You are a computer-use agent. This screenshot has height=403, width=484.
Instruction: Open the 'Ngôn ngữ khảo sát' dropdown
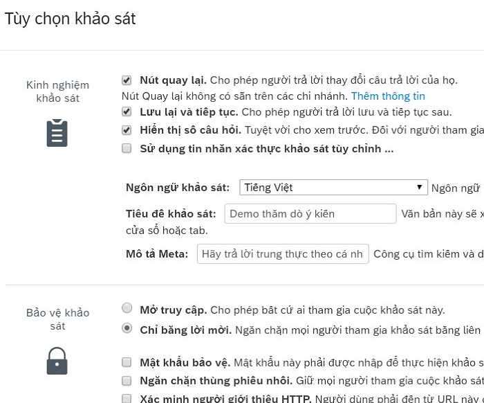334,187
